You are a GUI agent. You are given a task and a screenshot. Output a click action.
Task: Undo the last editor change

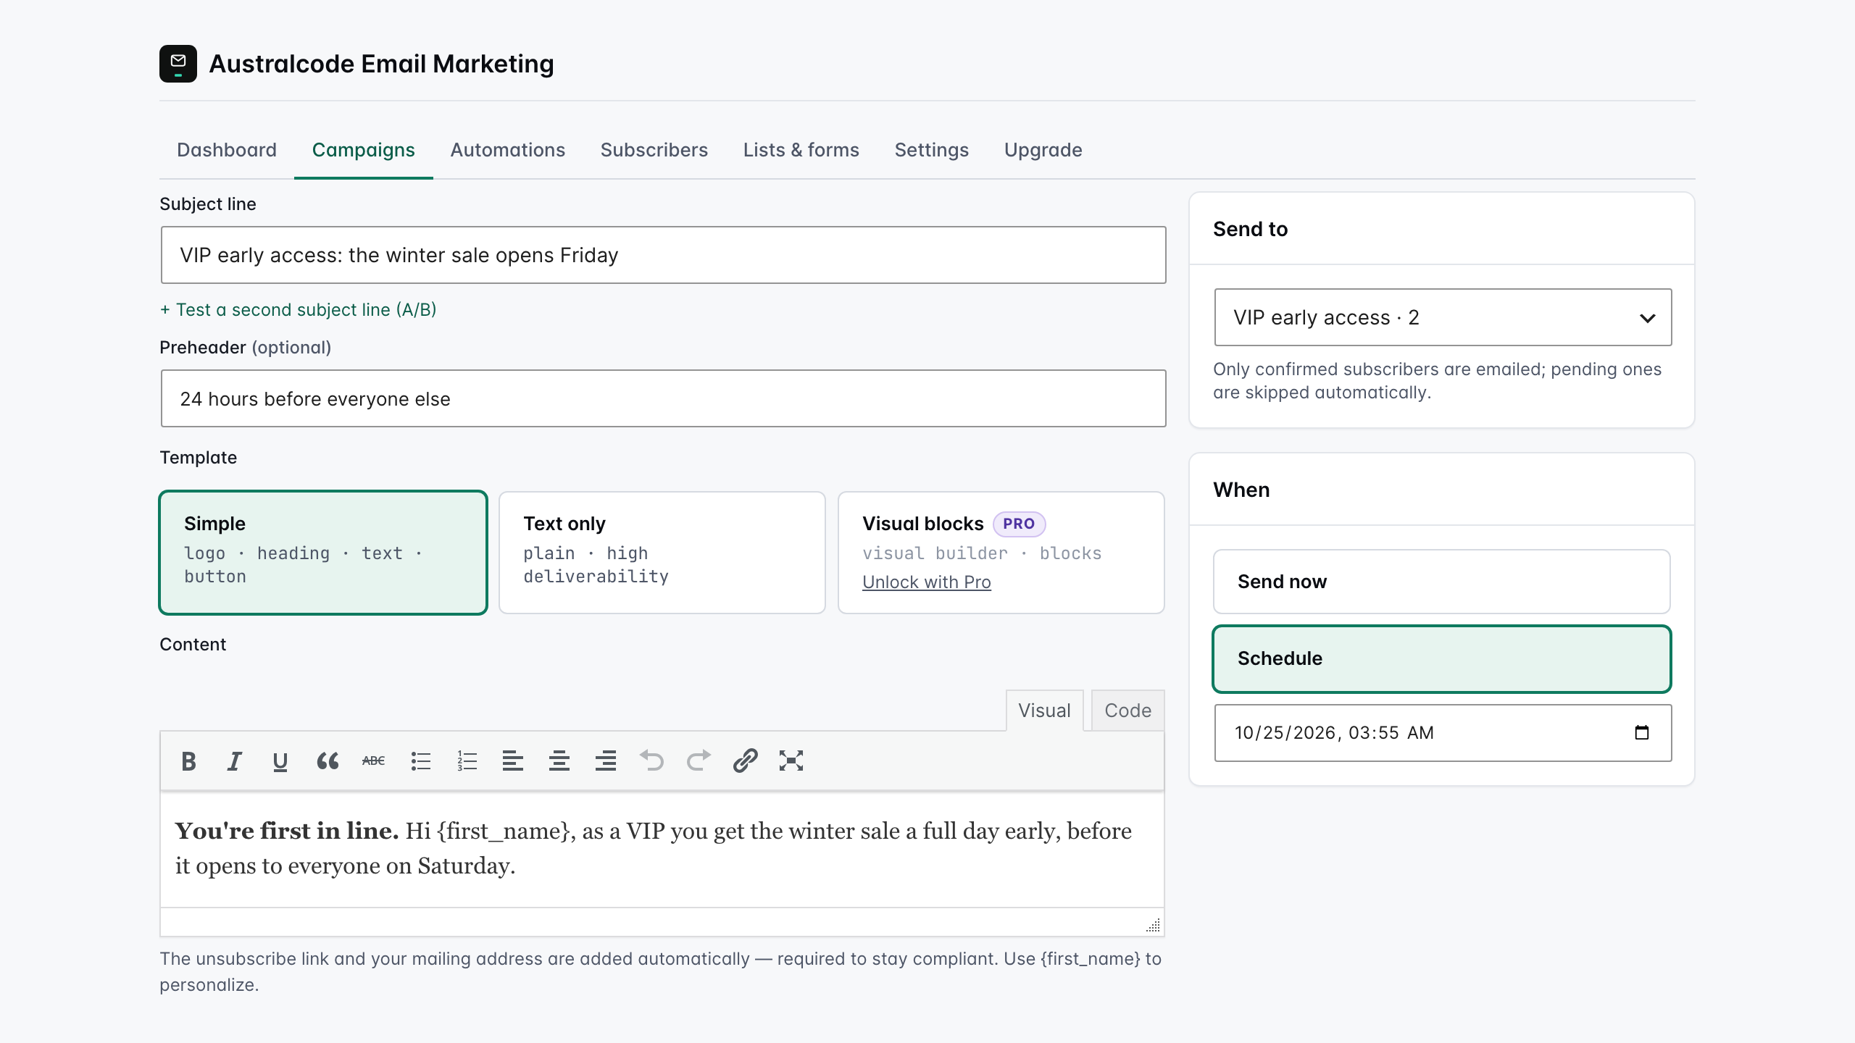tap(652, 761)
